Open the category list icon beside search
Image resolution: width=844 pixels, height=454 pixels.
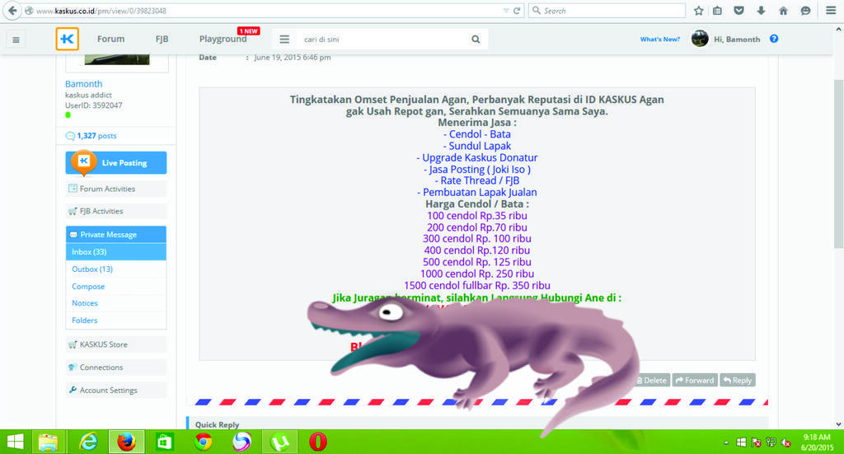coord(284,40)
